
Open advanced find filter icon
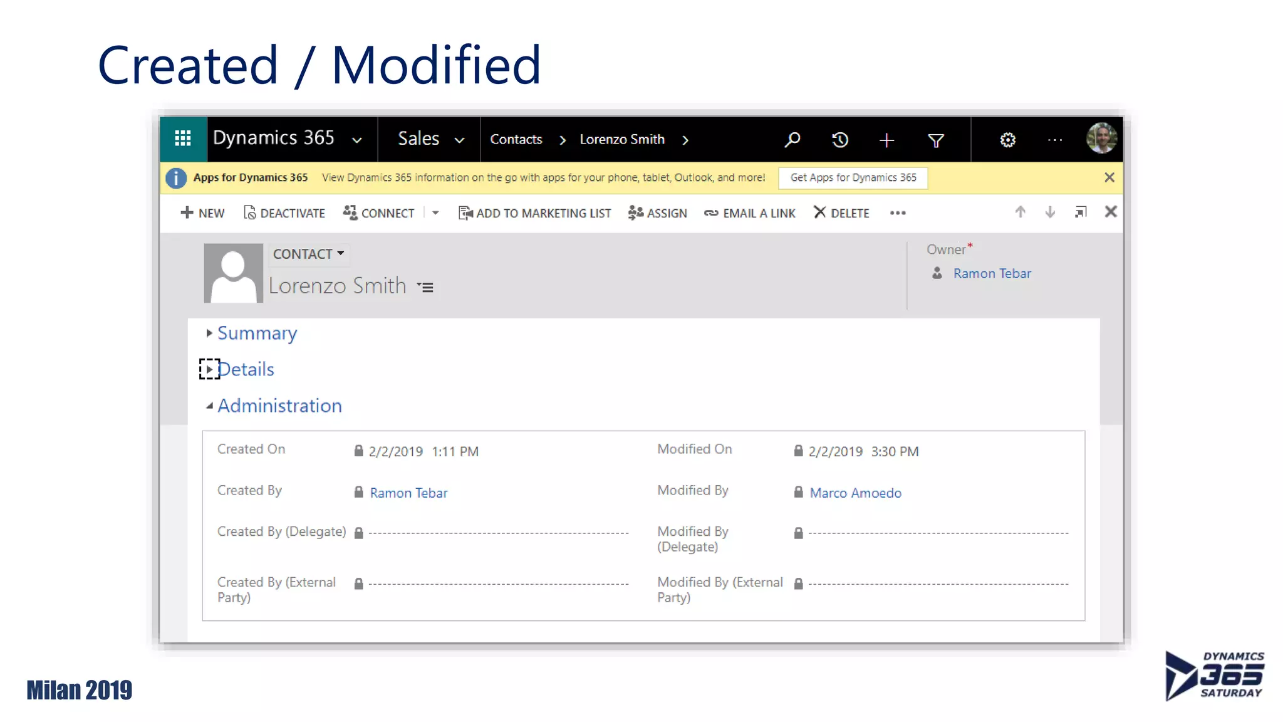coord(935,140)
